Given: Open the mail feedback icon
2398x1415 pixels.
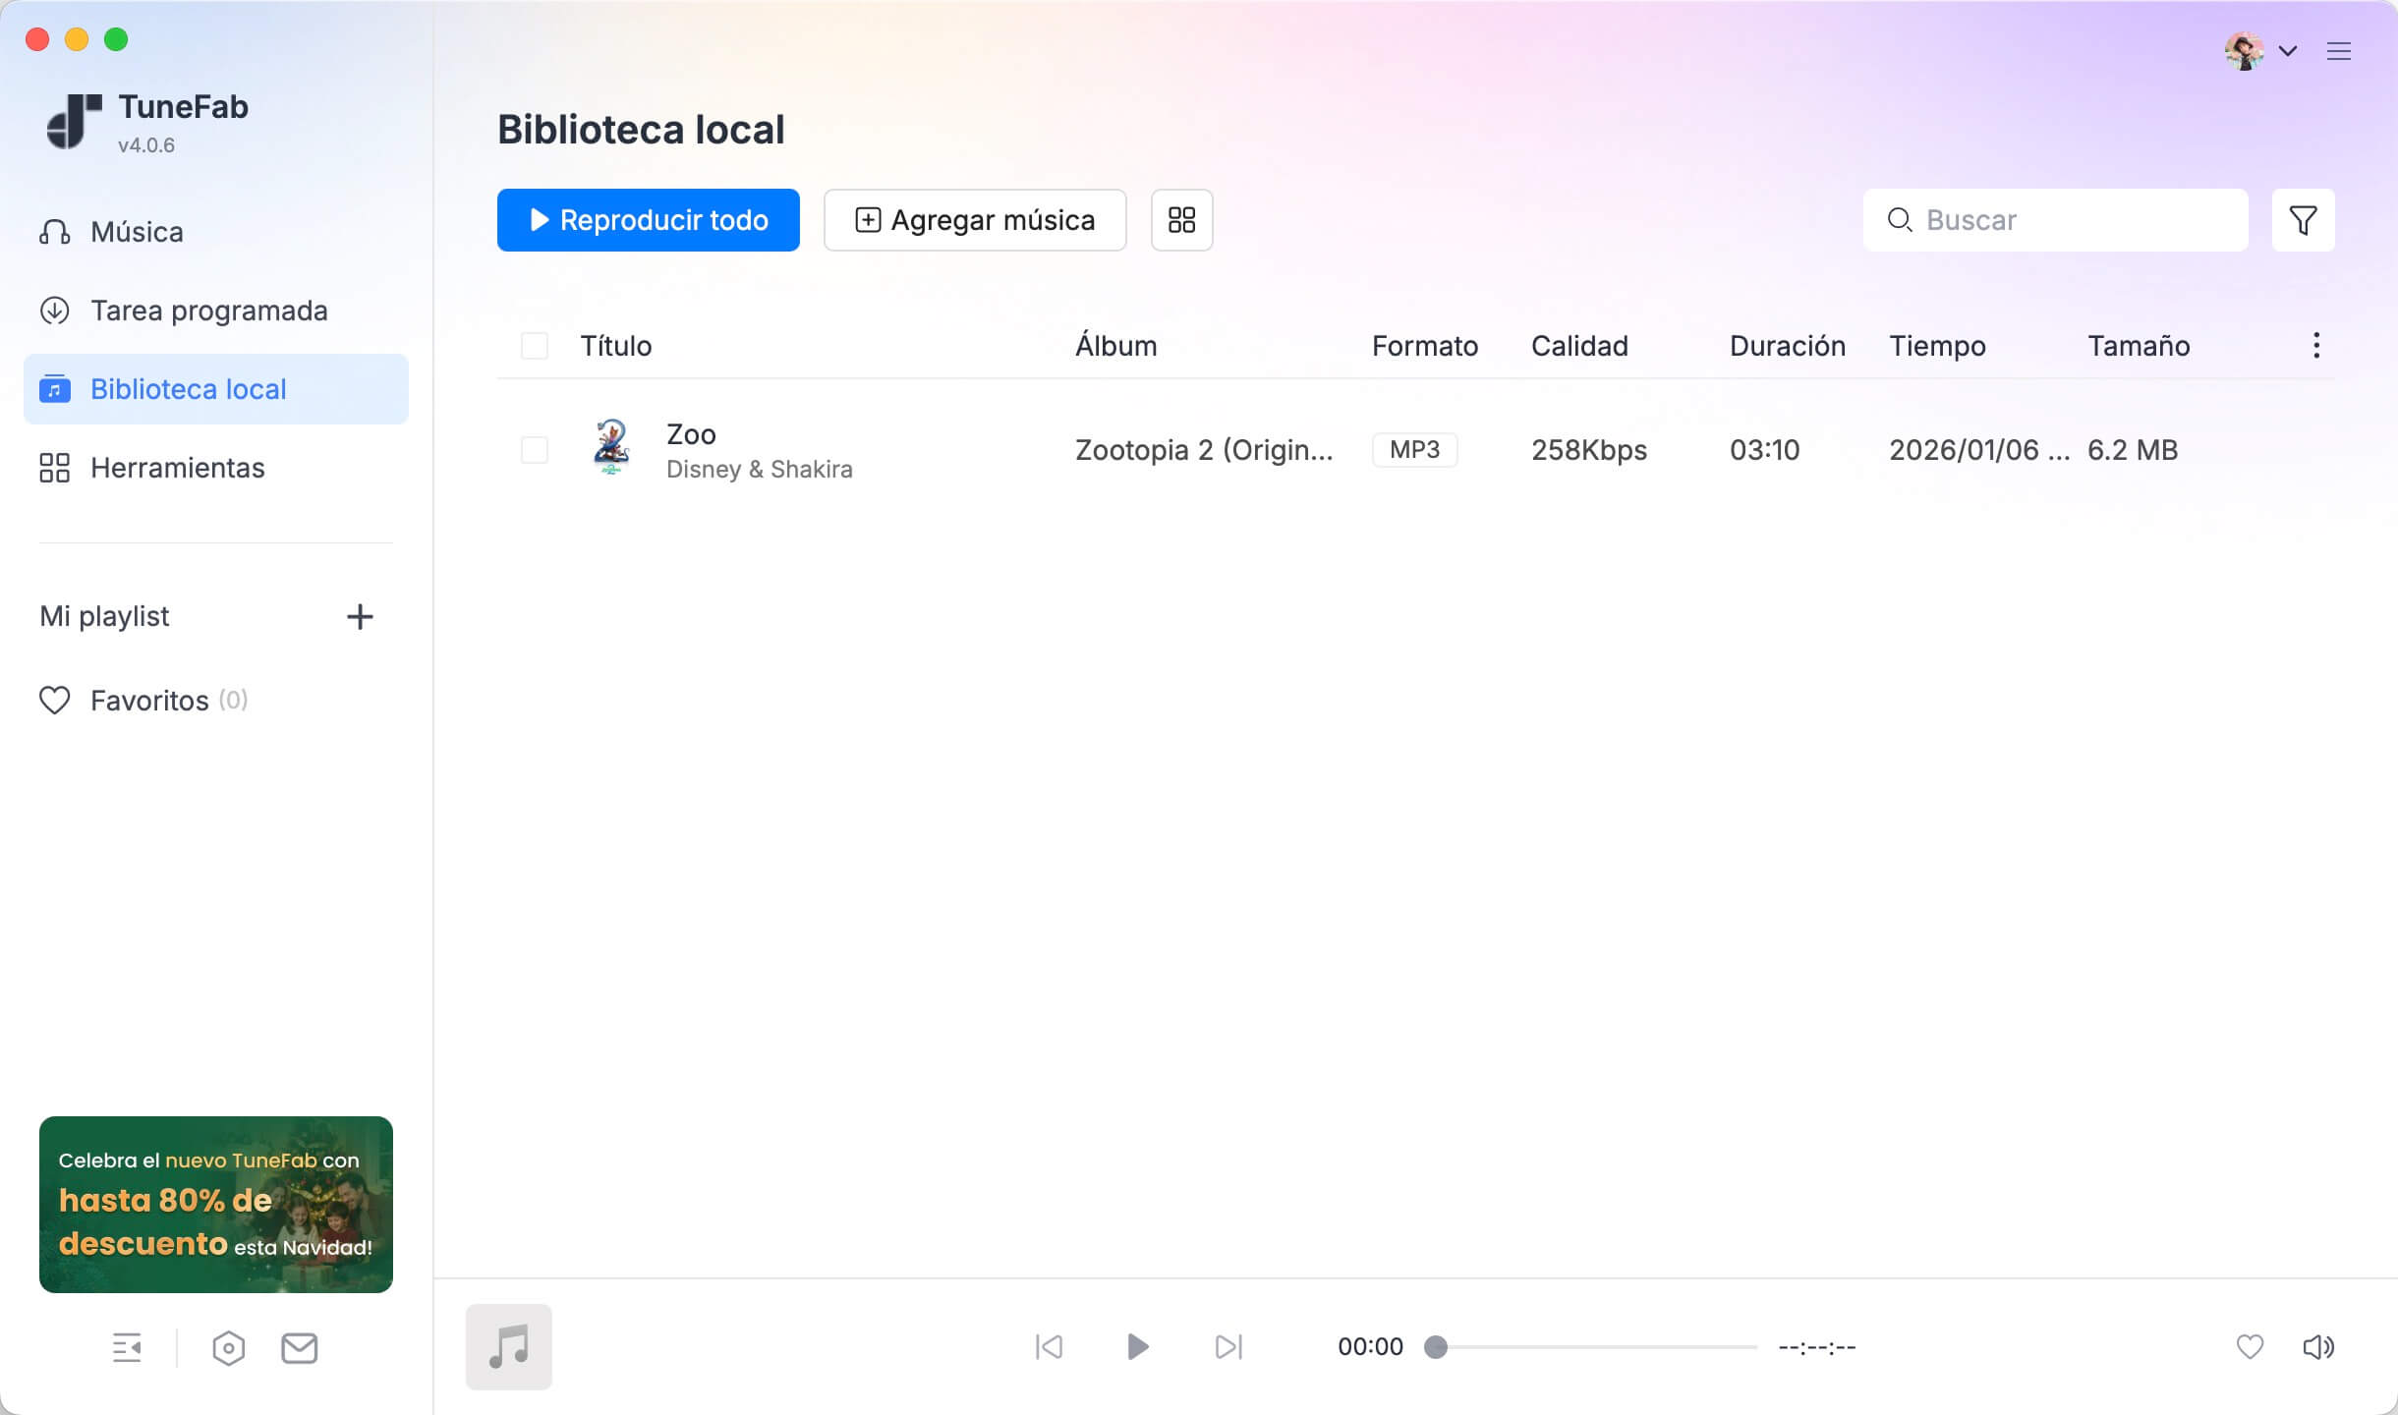Looking at the screenshot, I should point(300,1348).
